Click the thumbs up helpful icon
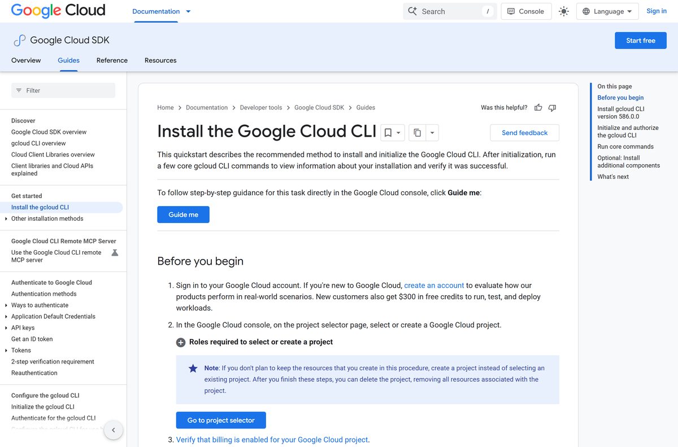678x447 pixels. 538,107
